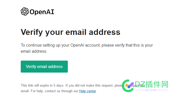Click the green Verify email address button
This screenshot has width=173, height=96.
[44, 66]
